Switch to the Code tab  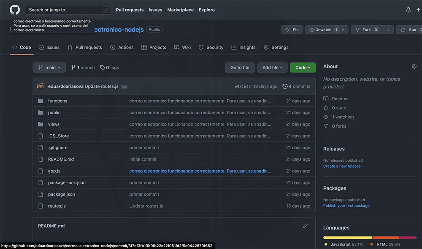[x=22, y=47]
